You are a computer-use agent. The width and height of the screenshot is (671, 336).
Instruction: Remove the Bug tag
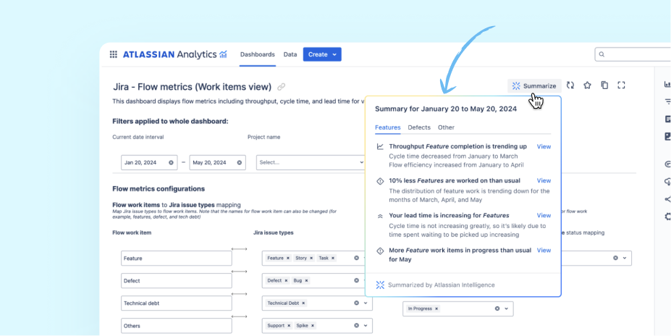307,281
